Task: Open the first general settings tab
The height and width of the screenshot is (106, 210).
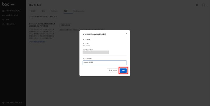Action: point(32,11)
